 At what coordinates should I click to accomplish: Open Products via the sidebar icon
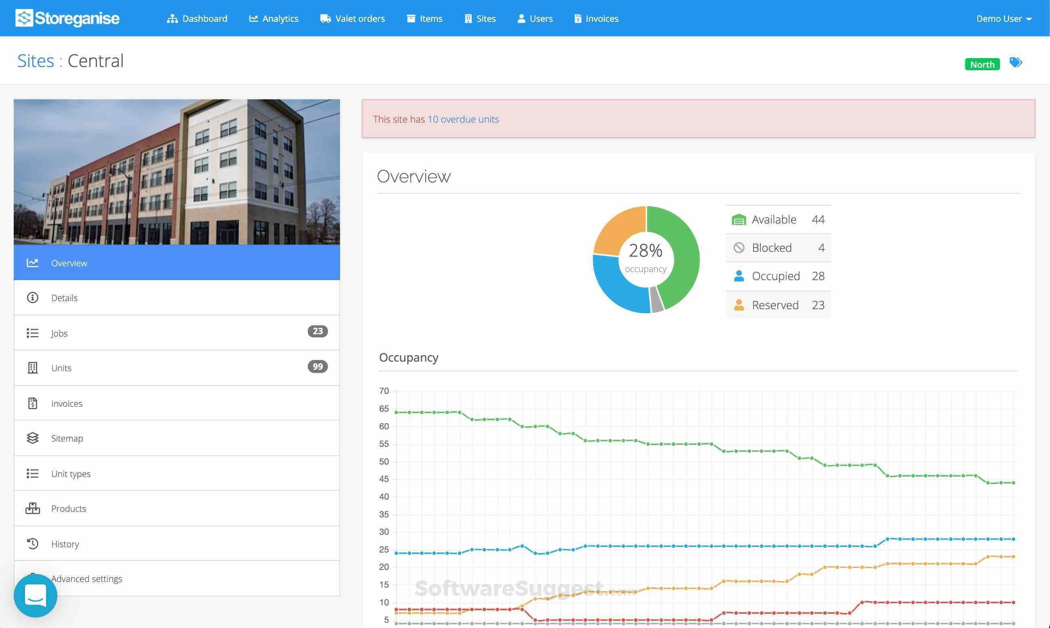pyautogui.click(x=33, y=508)
